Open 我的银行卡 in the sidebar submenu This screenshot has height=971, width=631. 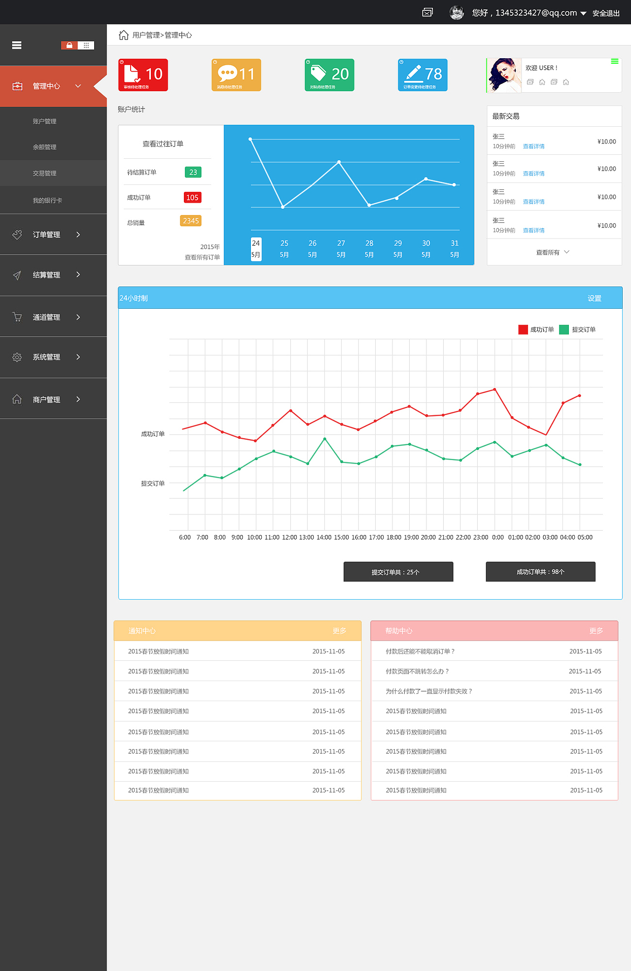(47, 201)
